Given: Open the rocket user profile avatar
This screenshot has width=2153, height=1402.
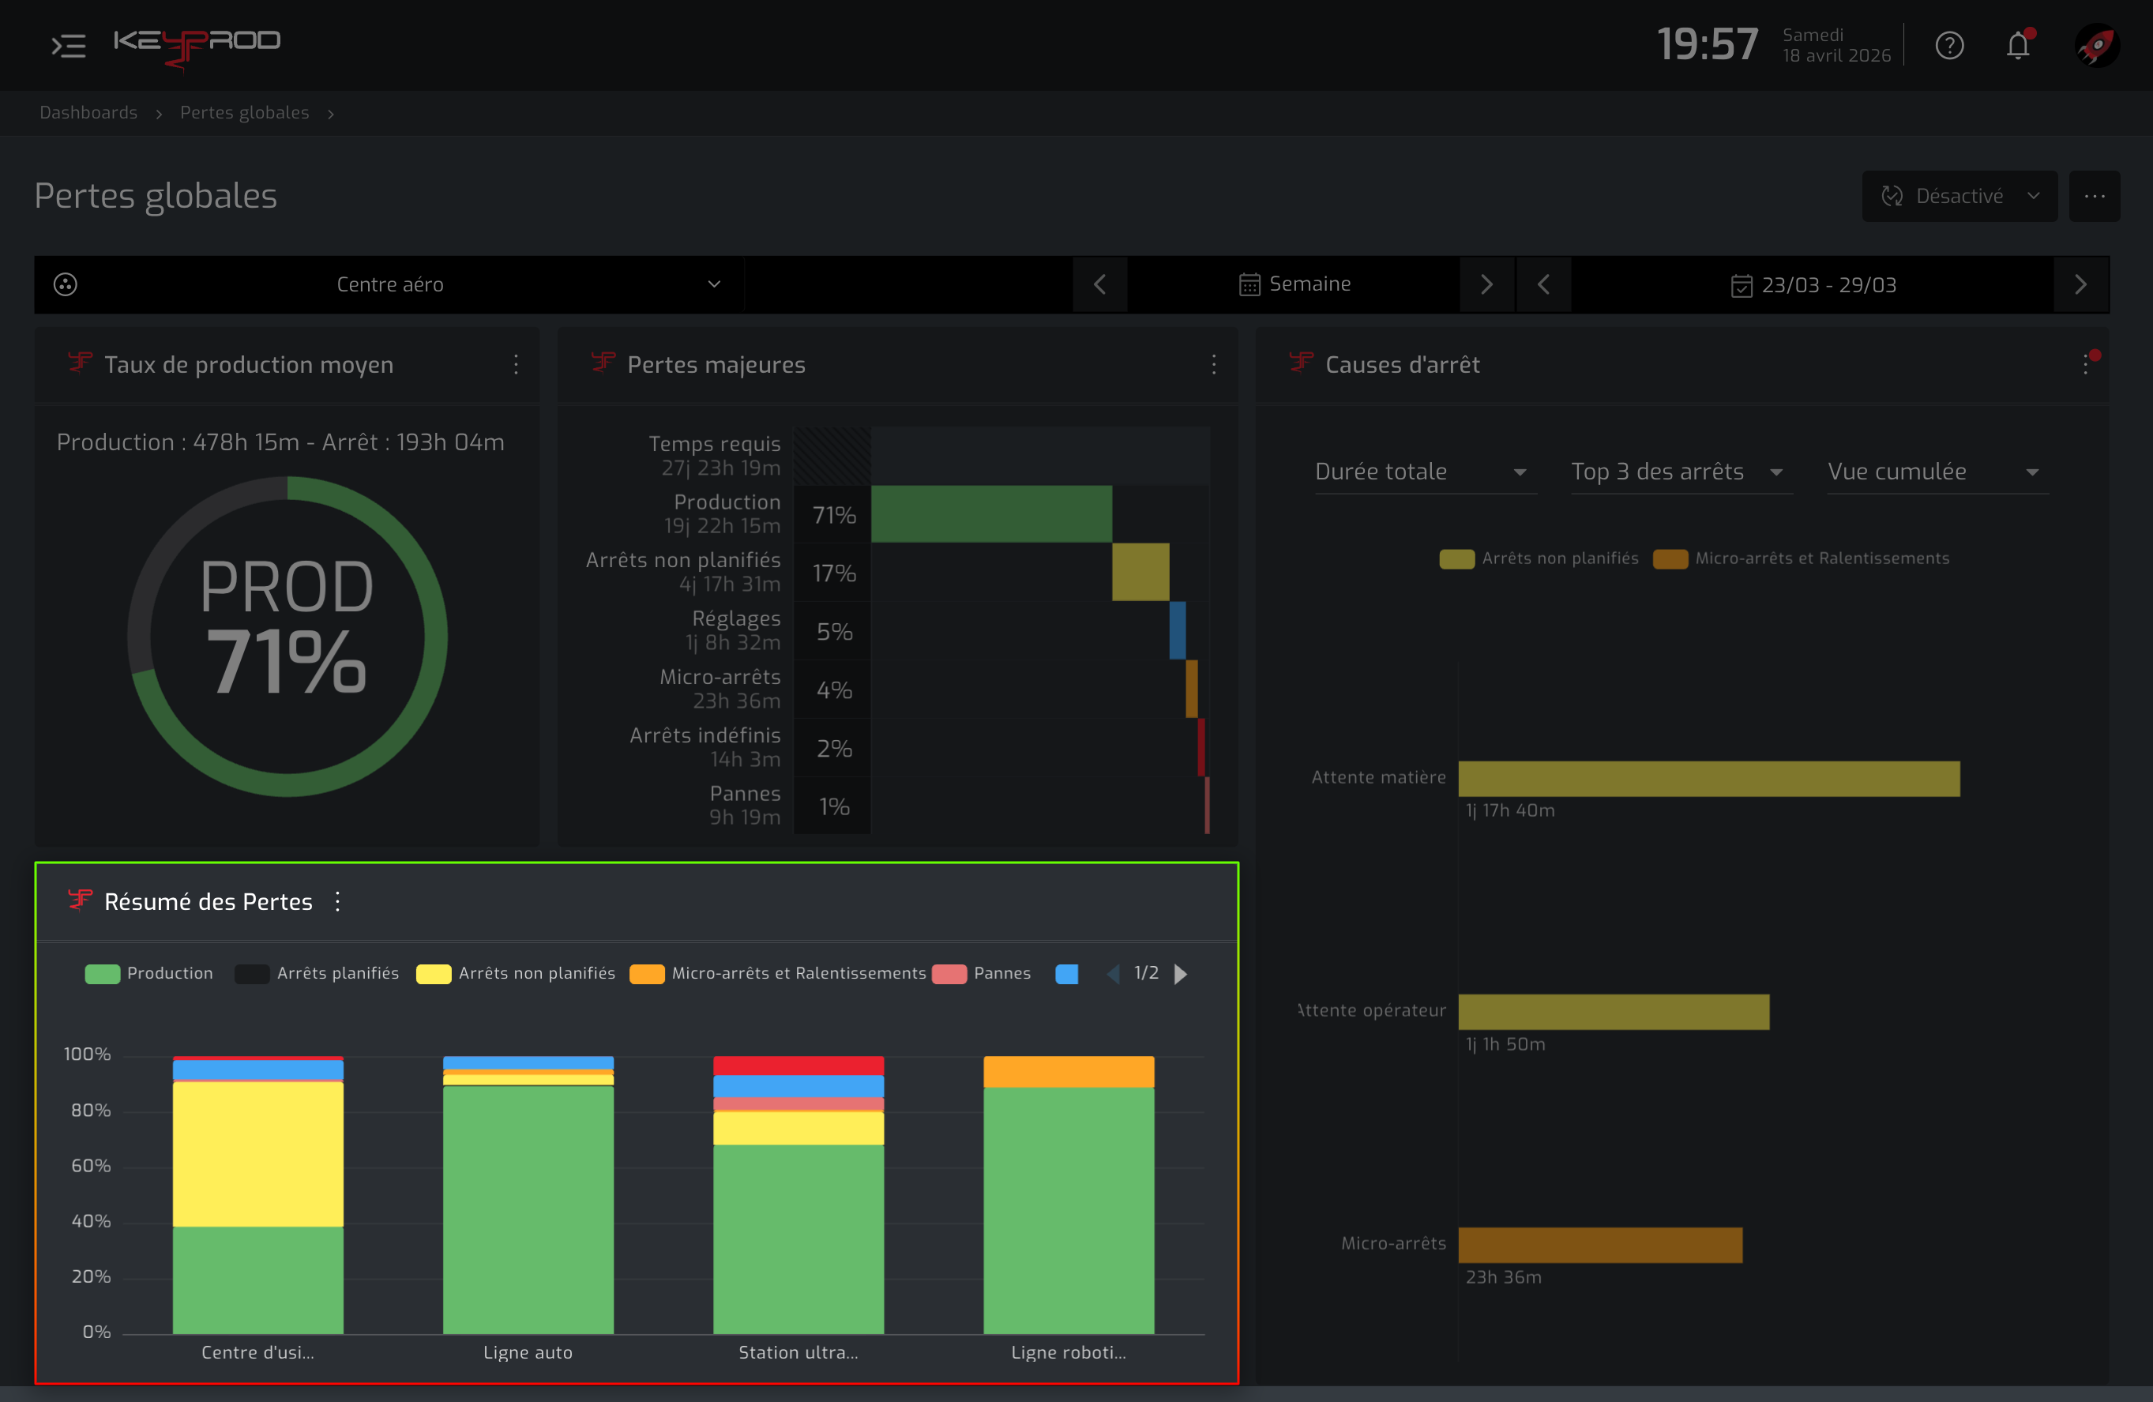Looking at the screenshot, I should 2096,45.
